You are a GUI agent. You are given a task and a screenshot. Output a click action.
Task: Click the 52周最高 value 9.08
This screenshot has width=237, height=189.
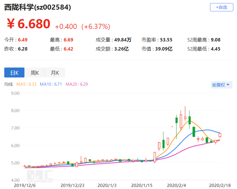216,40
